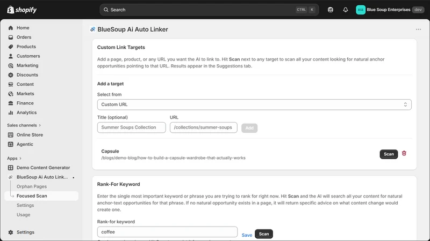Click the Finance bank icon

[11, 103]
